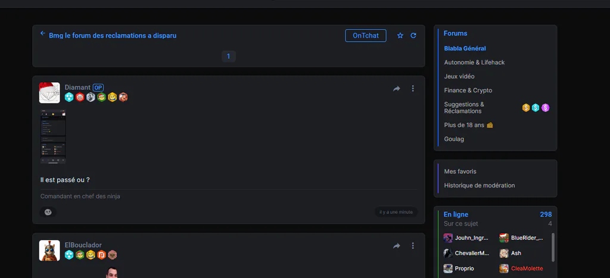Go back using the arrow beside topic title

pyautogui.click(x=43, y=33)
